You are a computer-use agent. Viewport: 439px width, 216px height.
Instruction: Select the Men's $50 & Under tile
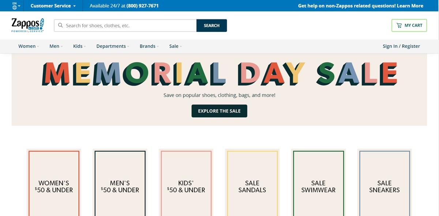pos(120,183)
